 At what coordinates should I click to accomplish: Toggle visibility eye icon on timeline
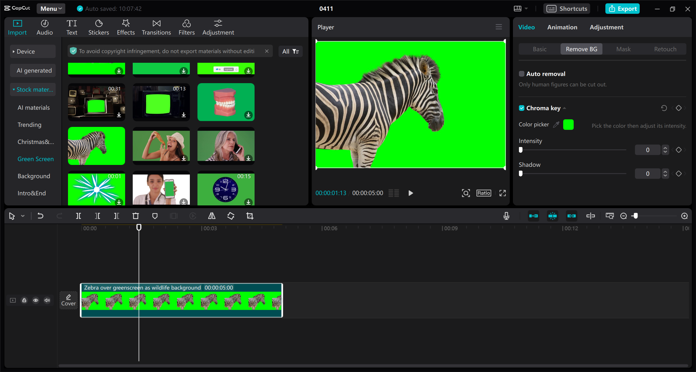click(35, 301)
